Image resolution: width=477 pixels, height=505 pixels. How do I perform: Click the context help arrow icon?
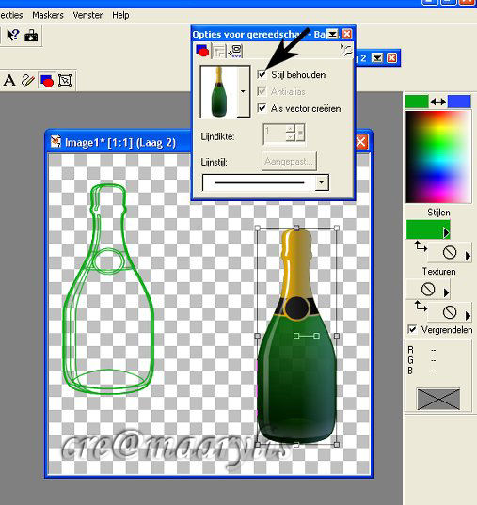(12, 35)
